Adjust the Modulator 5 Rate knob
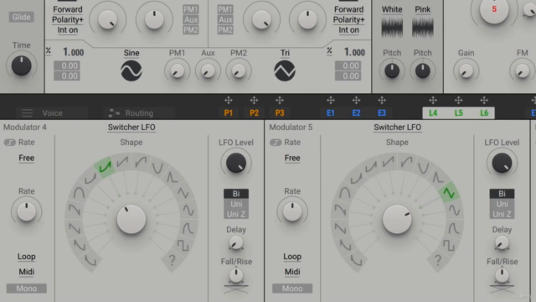536x302 pixels. 292,211
